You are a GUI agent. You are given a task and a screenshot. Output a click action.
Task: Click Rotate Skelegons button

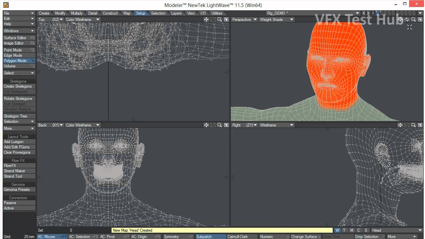[x=19, y=99]
